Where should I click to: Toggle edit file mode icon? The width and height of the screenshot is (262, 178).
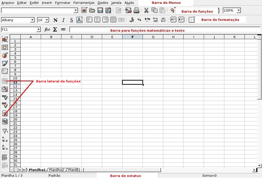tap(118, 10)
